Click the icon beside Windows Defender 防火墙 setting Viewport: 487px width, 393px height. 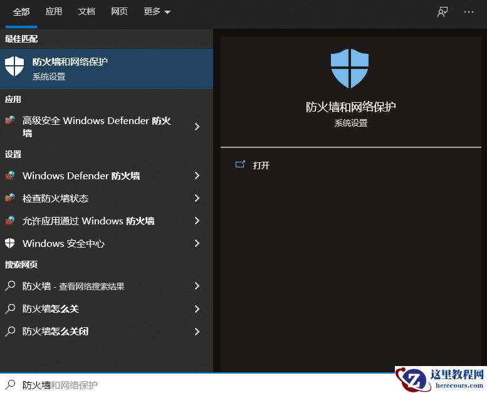point(10,176)
